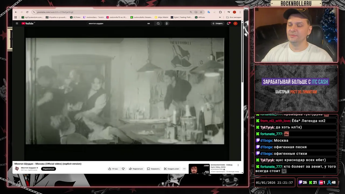Open the 'Монгол Шуудан' channel name link
Image resolution: width=345 pixels, height=194 pixels.
pyautogui.click(x=29, y=168)
